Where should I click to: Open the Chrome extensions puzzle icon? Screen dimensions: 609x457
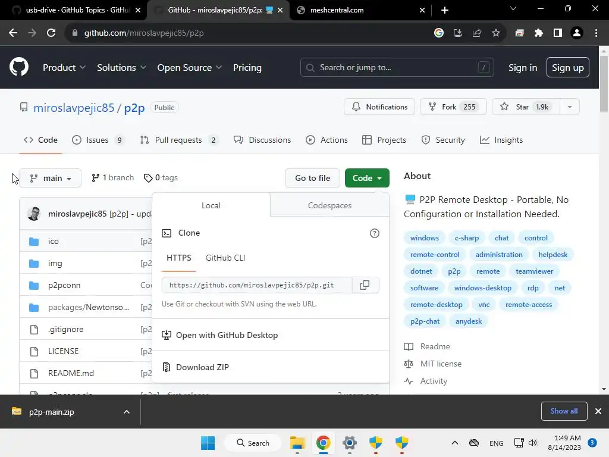tap(539, 33)
